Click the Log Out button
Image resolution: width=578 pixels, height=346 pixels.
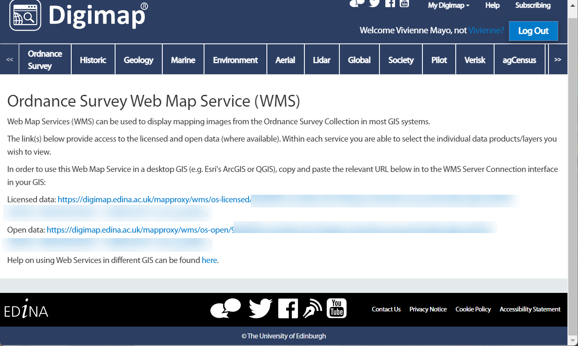533,31
